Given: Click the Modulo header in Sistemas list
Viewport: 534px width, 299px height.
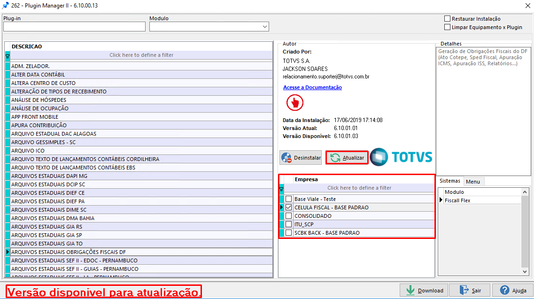Looking at the screenshot, I should (x=482, y=192).
